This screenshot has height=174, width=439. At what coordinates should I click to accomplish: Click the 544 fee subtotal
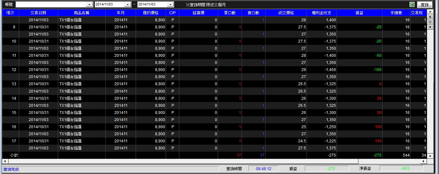click(x=406, y=155)
